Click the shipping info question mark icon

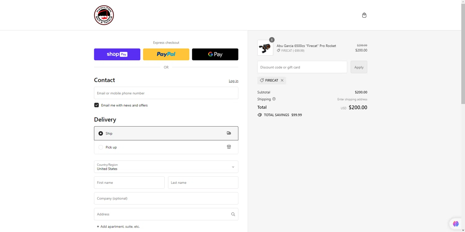click(x=274, y=99)
